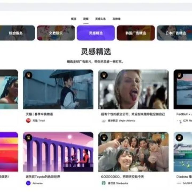Click the crown badge on the Toyota card

click(29, 138)
